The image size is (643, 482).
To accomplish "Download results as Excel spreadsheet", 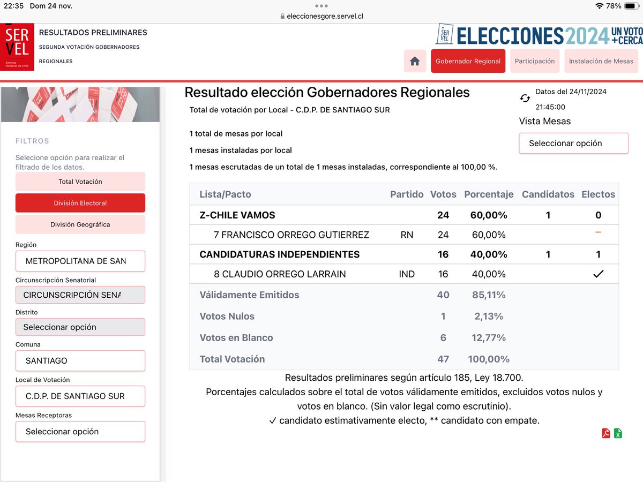I will [618, 433].
